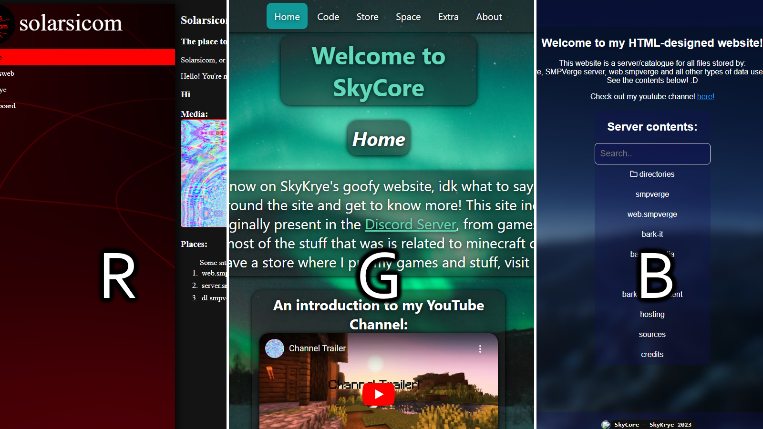Open the directories entry in server contents
The height and width of the screenshot is (429, 763).
click(x=652, y=174)
